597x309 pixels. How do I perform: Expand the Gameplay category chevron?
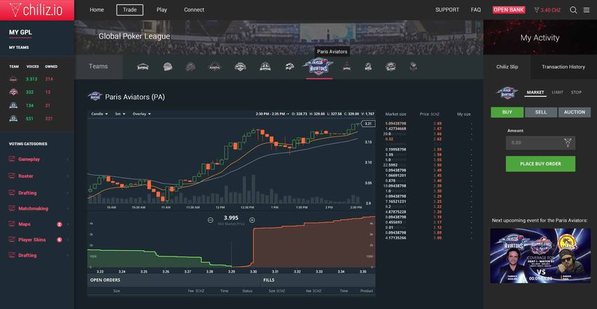pyautogui.click(x=67, y=159)
